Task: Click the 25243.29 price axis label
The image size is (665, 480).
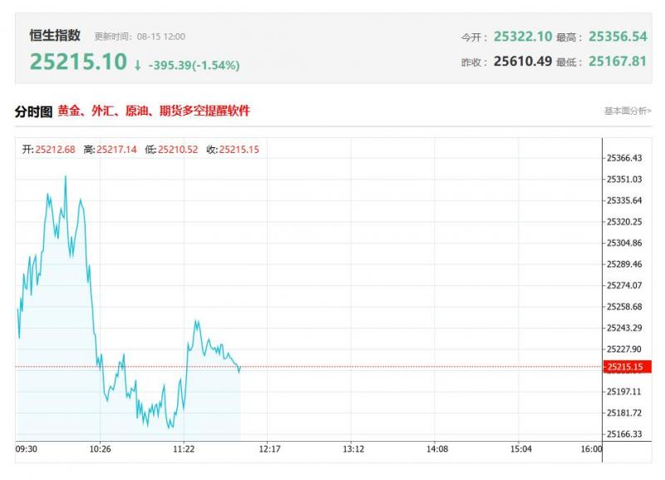Action: point(624,328)
